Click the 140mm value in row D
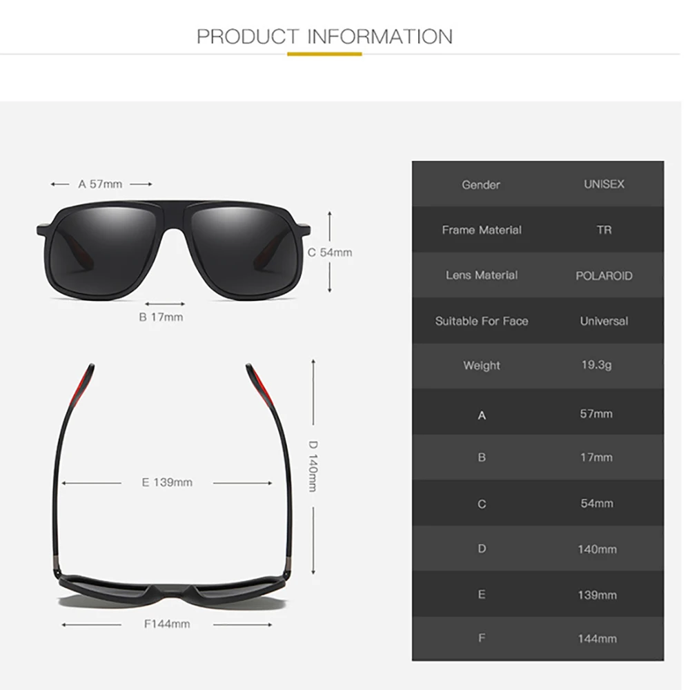 597,549
